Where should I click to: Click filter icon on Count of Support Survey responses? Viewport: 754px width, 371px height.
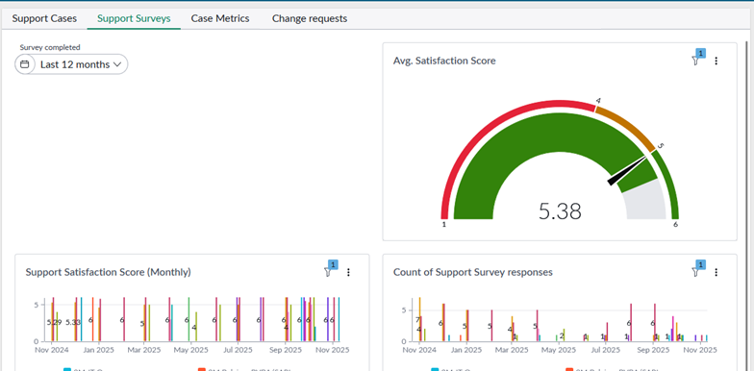[694, 273]
